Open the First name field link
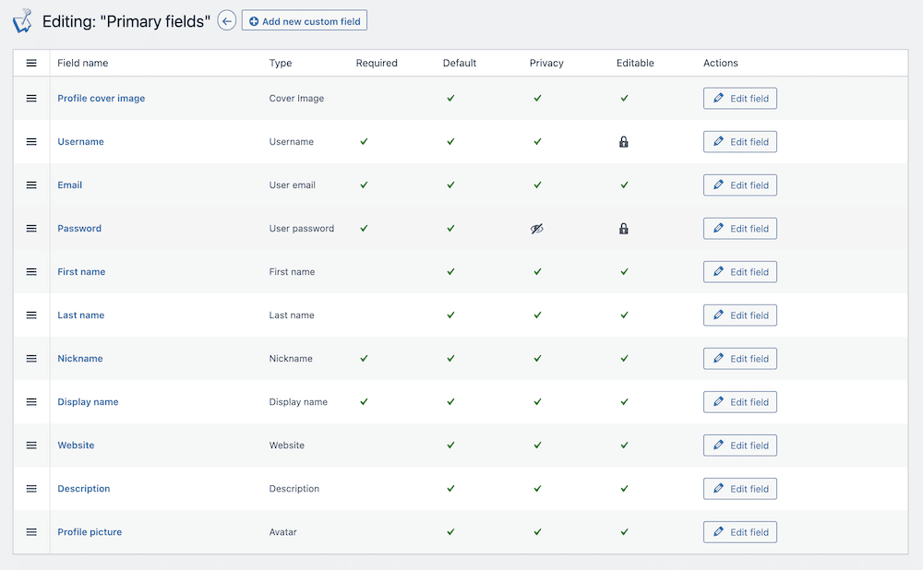 coord(81,272)
